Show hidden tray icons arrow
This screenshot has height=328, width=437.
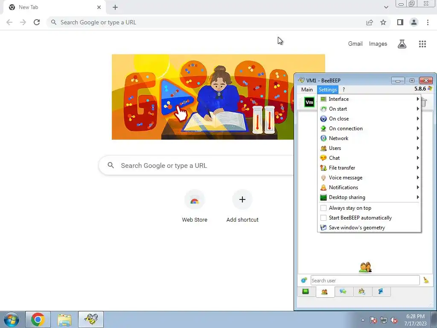click(363, 320)
